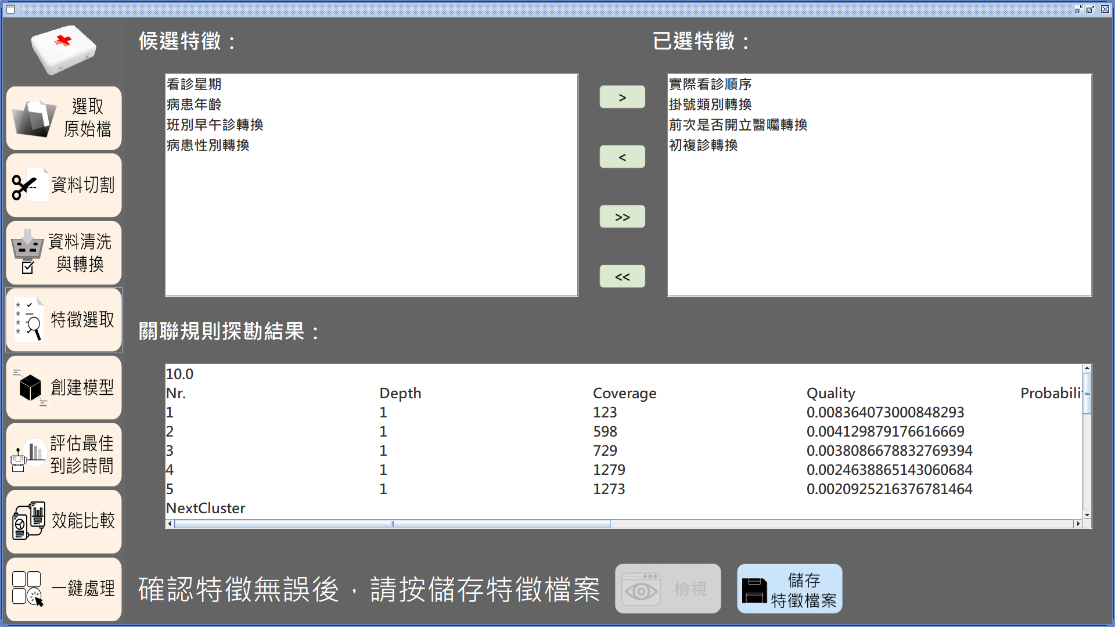Select 實際看診順序 in selected features list
The height and width of the screenshot is (627, 1115).
tap(710, 84)
